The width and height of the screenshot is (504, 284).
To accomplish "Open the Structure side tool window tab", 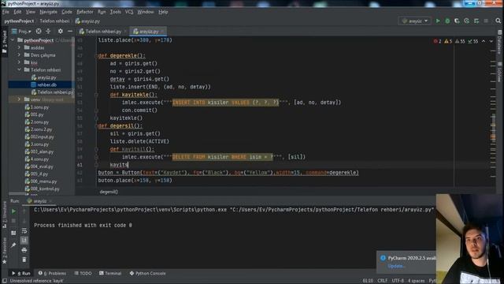I will 4,215.
